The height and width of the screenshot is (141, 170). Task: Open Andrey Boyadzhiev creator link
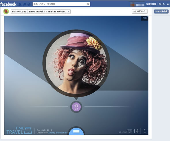(x=58, y=133)
